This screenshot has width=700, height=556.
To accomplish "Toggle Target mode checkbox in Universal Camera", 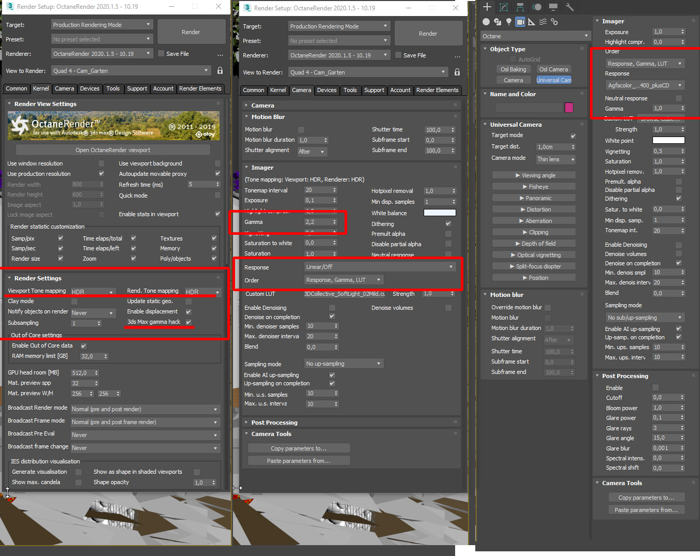I will tap(573, 136).
